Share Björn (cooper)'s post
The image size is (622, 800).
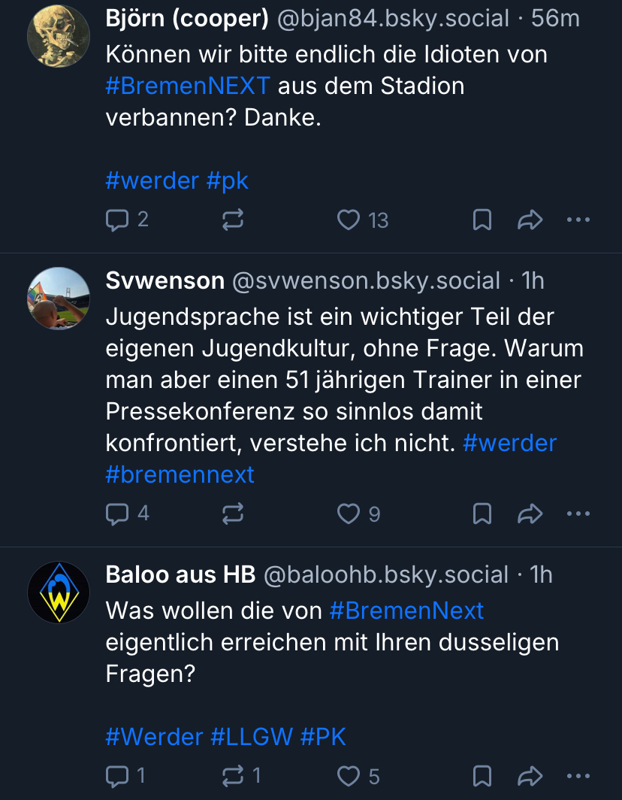point(530,220)
